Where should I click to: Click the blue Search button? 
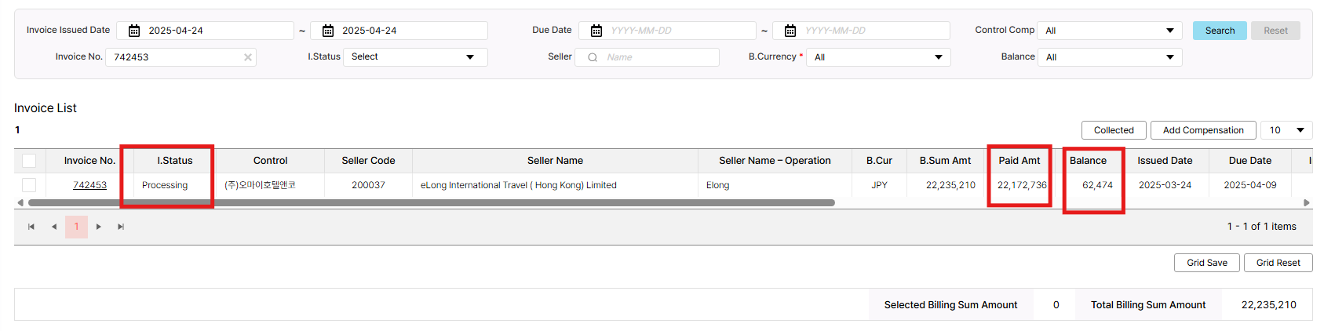tap(1220, 31)
